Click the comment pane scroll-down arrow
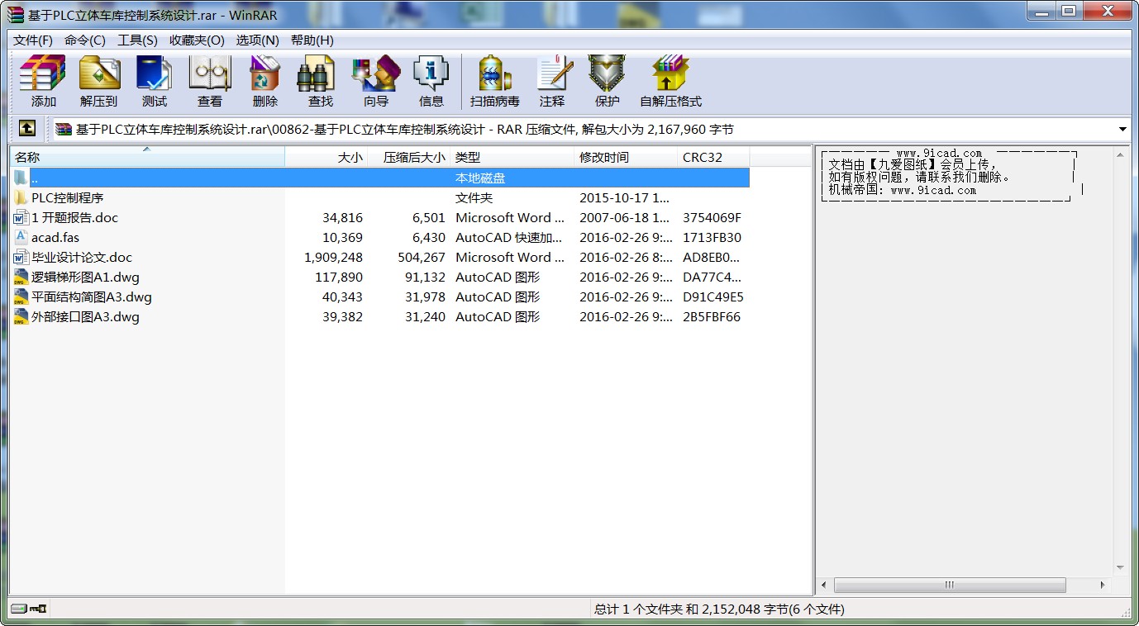1139x626 pixels. coord(1120,567)
